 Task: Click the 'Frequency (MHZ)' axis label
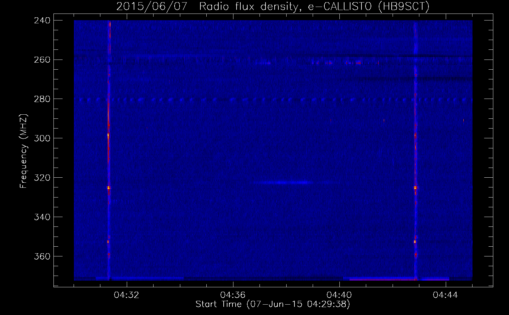(x=24, y=151)
